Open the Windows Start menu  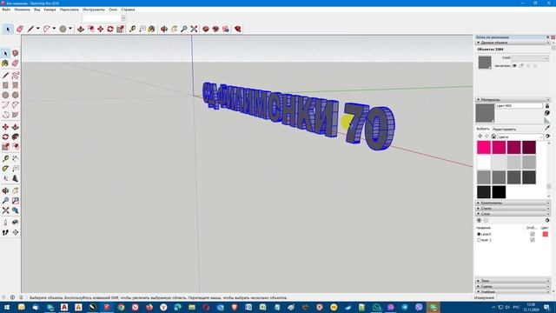coord(6,307)
